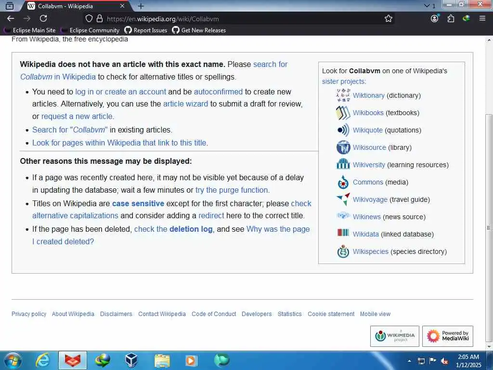This screenshot has height=370, width=493.
Task: View site info via padlock icon
Action: tap(100, 19)
